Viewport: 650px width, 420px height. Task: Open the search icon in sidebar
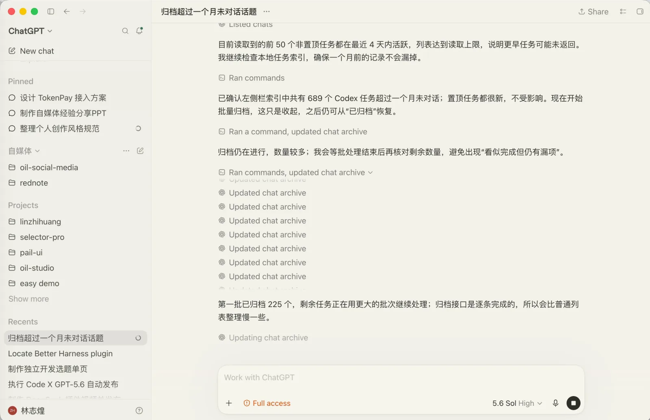(x=125, y=31)
